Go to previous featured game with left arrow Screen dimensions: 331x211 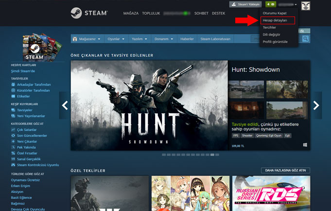tap(64, 105)
